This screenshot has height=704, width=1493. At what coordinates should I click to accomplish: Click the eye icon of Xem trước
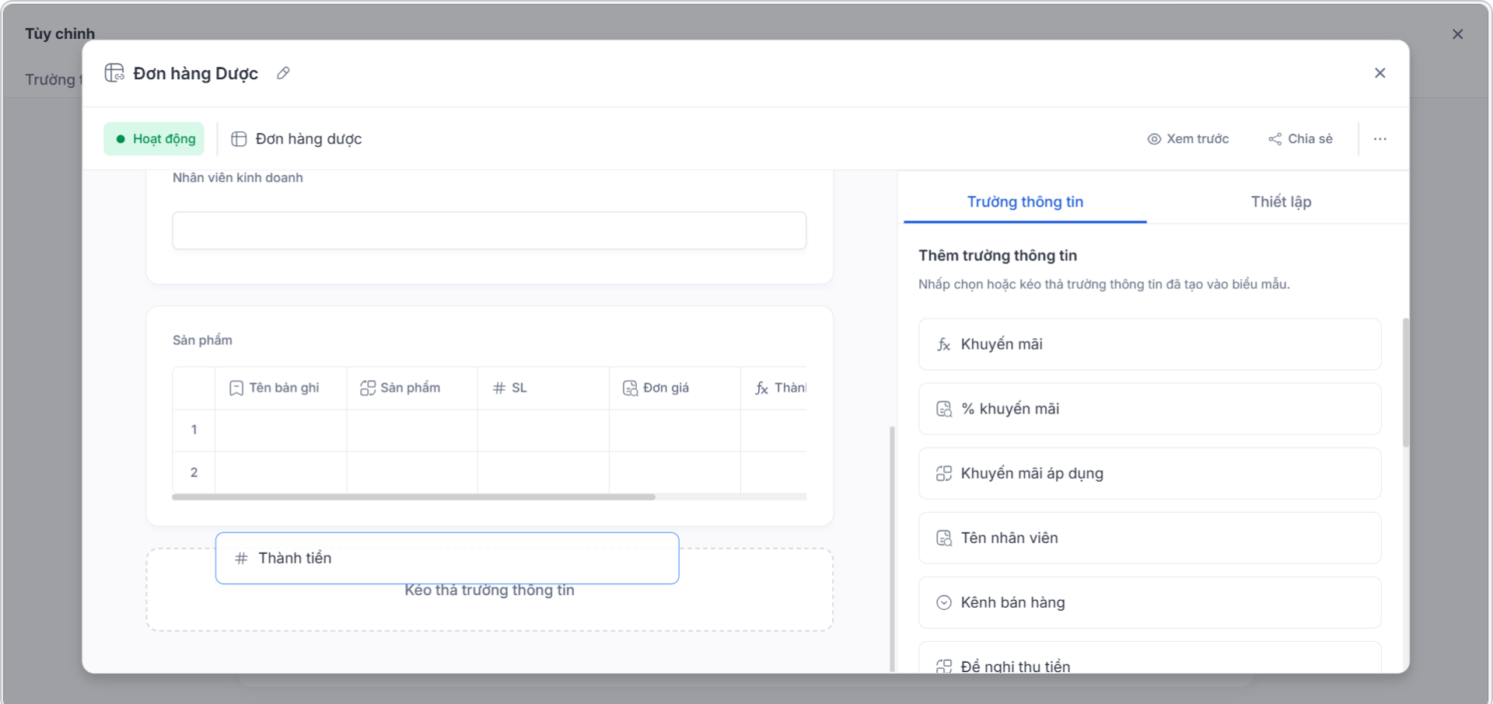coord(1154,139)
